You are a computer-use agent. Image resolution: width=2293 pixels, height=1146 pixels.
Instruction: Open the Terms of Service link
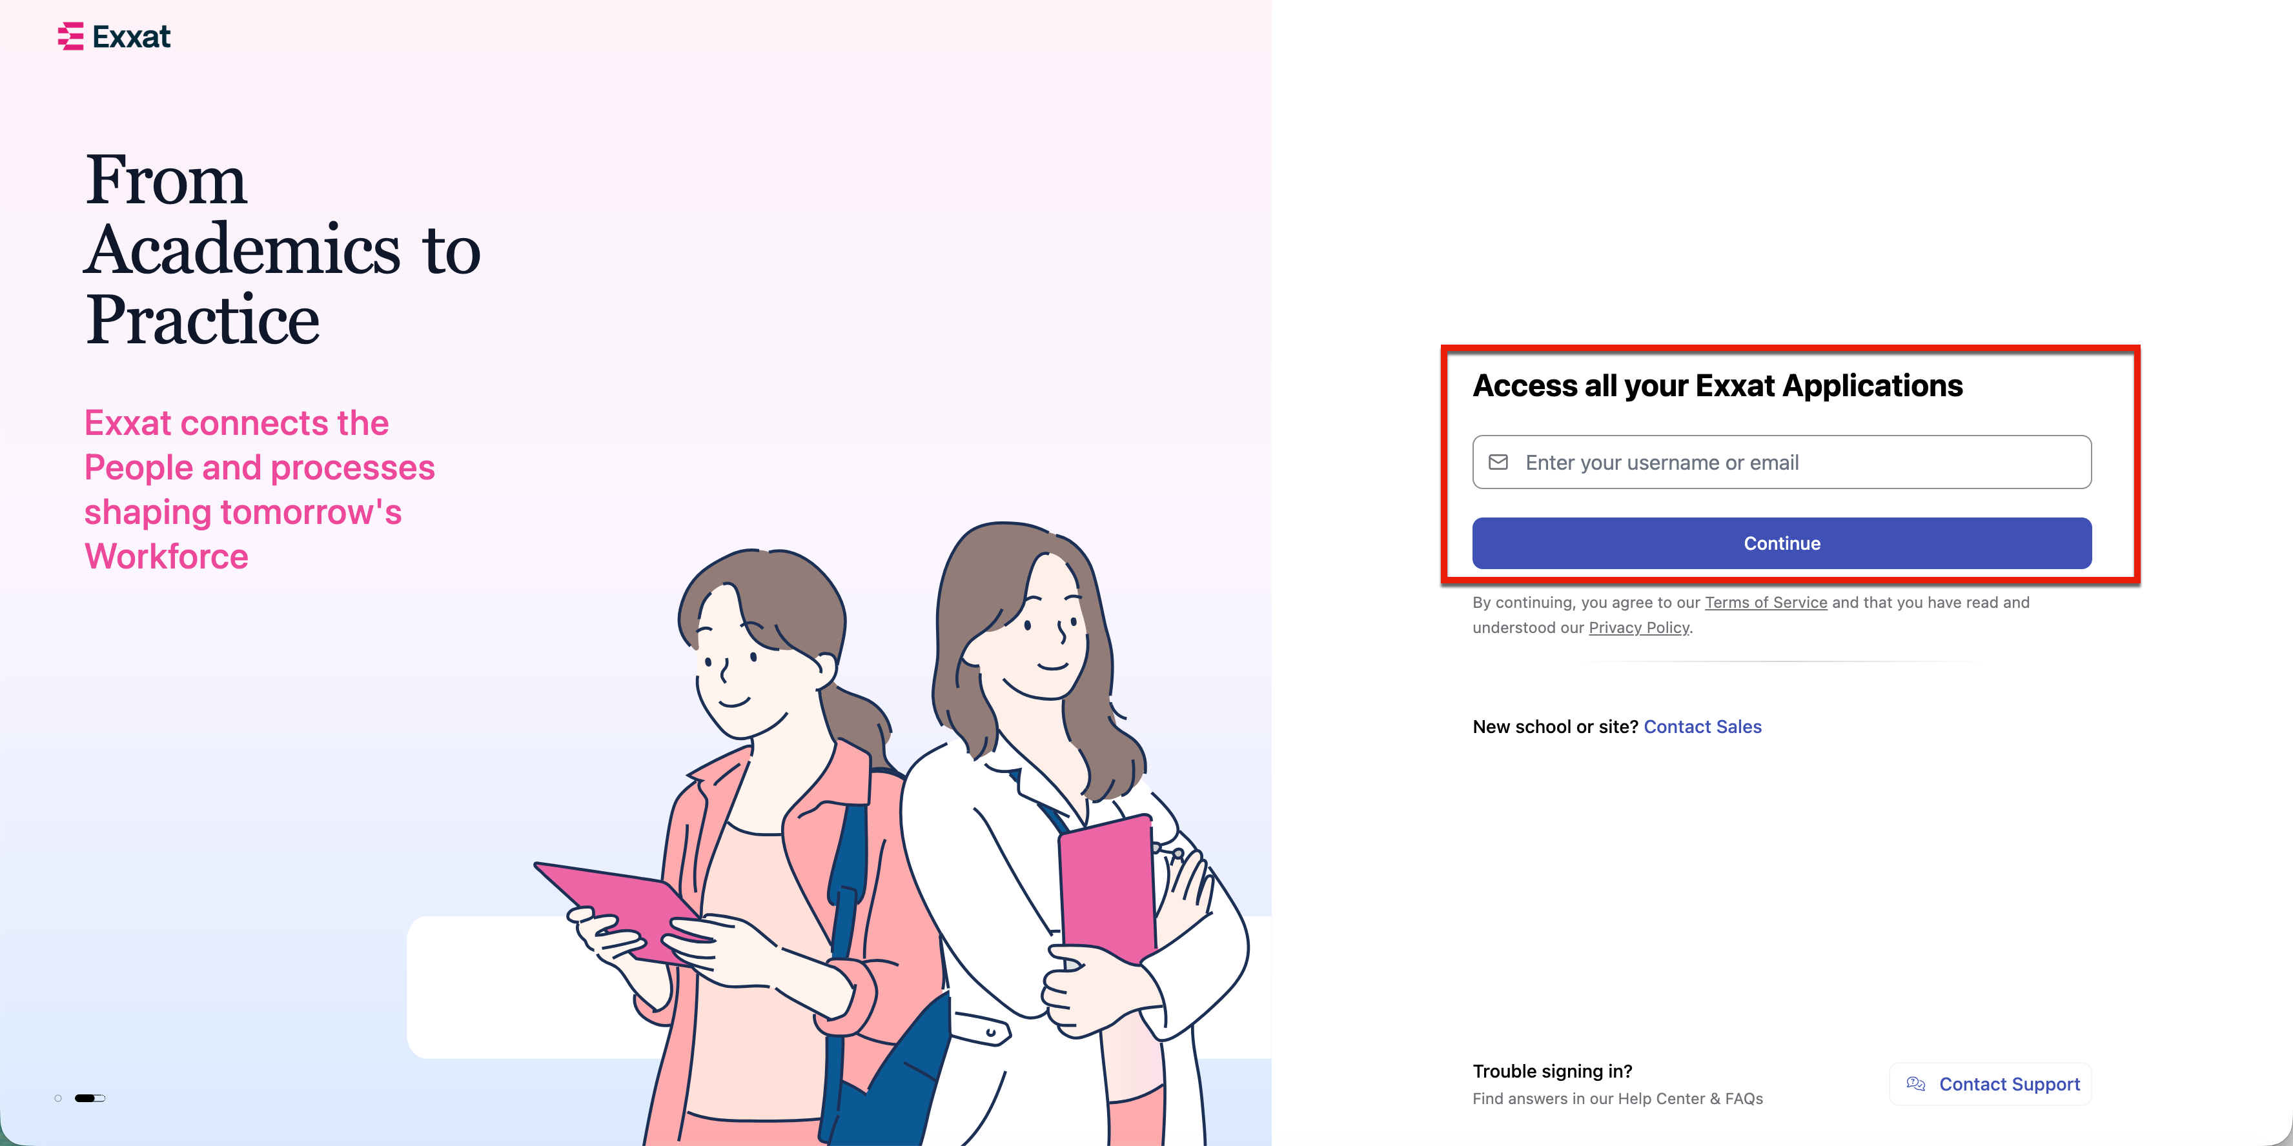[1765, 603]
